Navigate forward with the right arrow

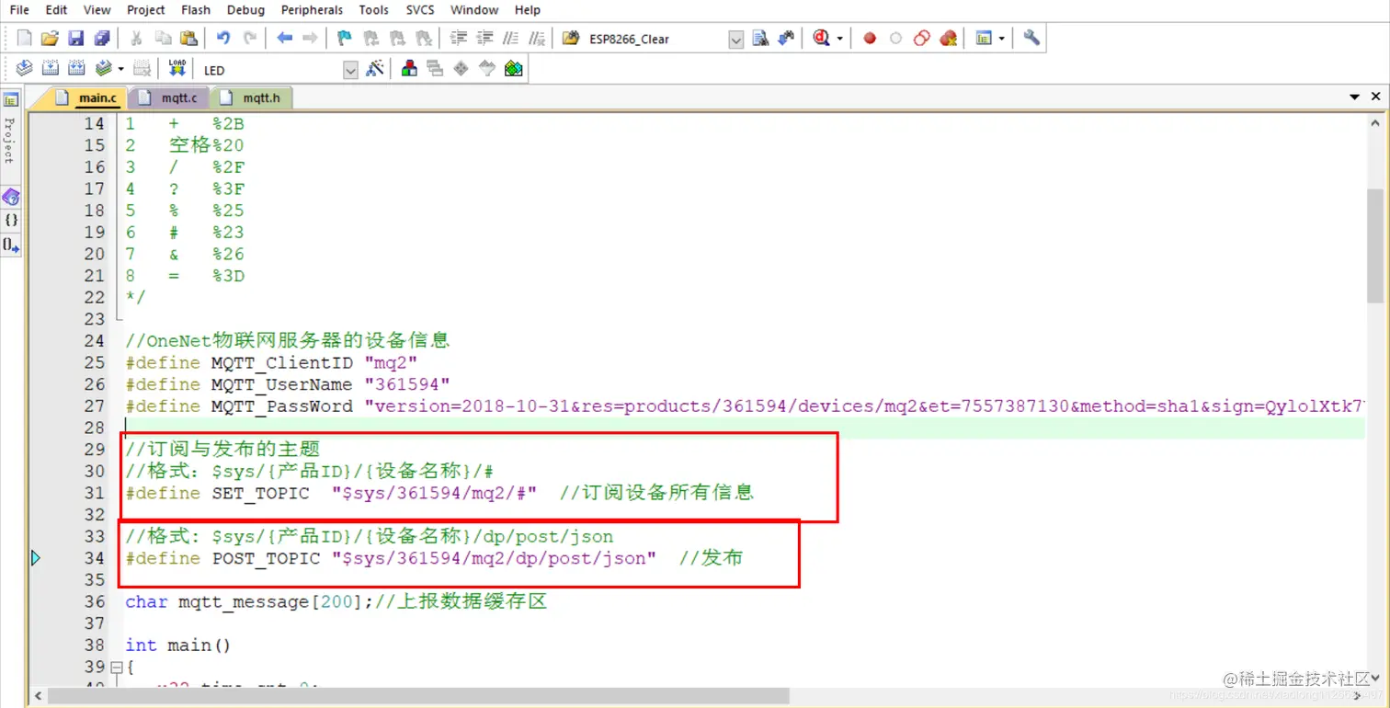tap(310, 39)
